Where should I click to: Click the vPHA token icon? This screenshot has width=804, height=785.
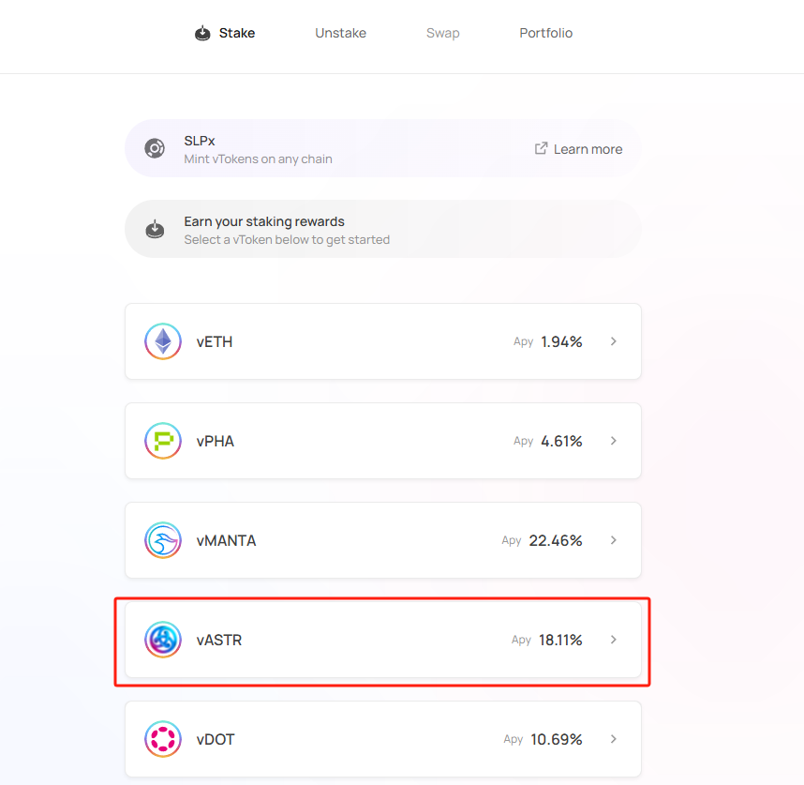(x=163, y=441)
